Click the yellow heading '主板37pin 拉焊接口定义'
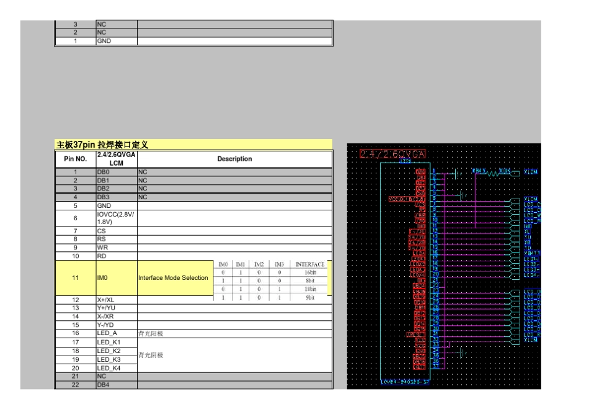This screenshot has width=589, height=417. (193, 145)
